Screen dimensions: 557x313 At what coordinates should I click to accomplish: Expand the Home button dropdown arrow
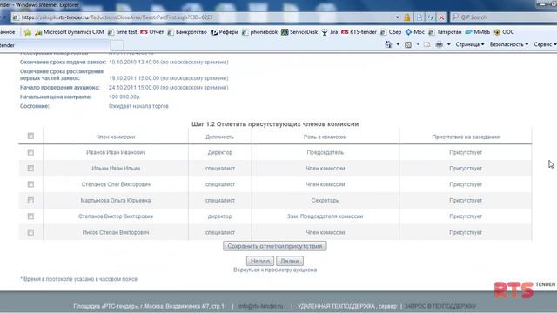[x=398, y=44]
